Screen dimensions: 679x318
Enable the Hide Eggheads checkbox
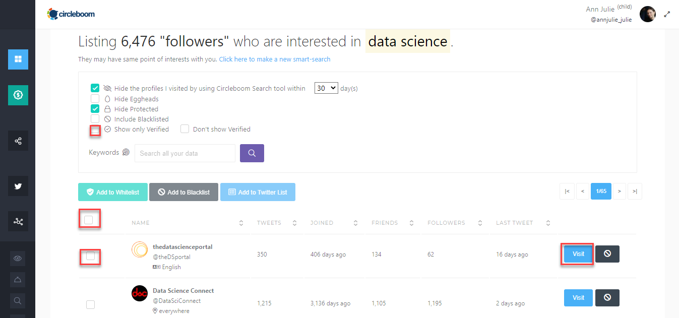[x=95, y=99]
